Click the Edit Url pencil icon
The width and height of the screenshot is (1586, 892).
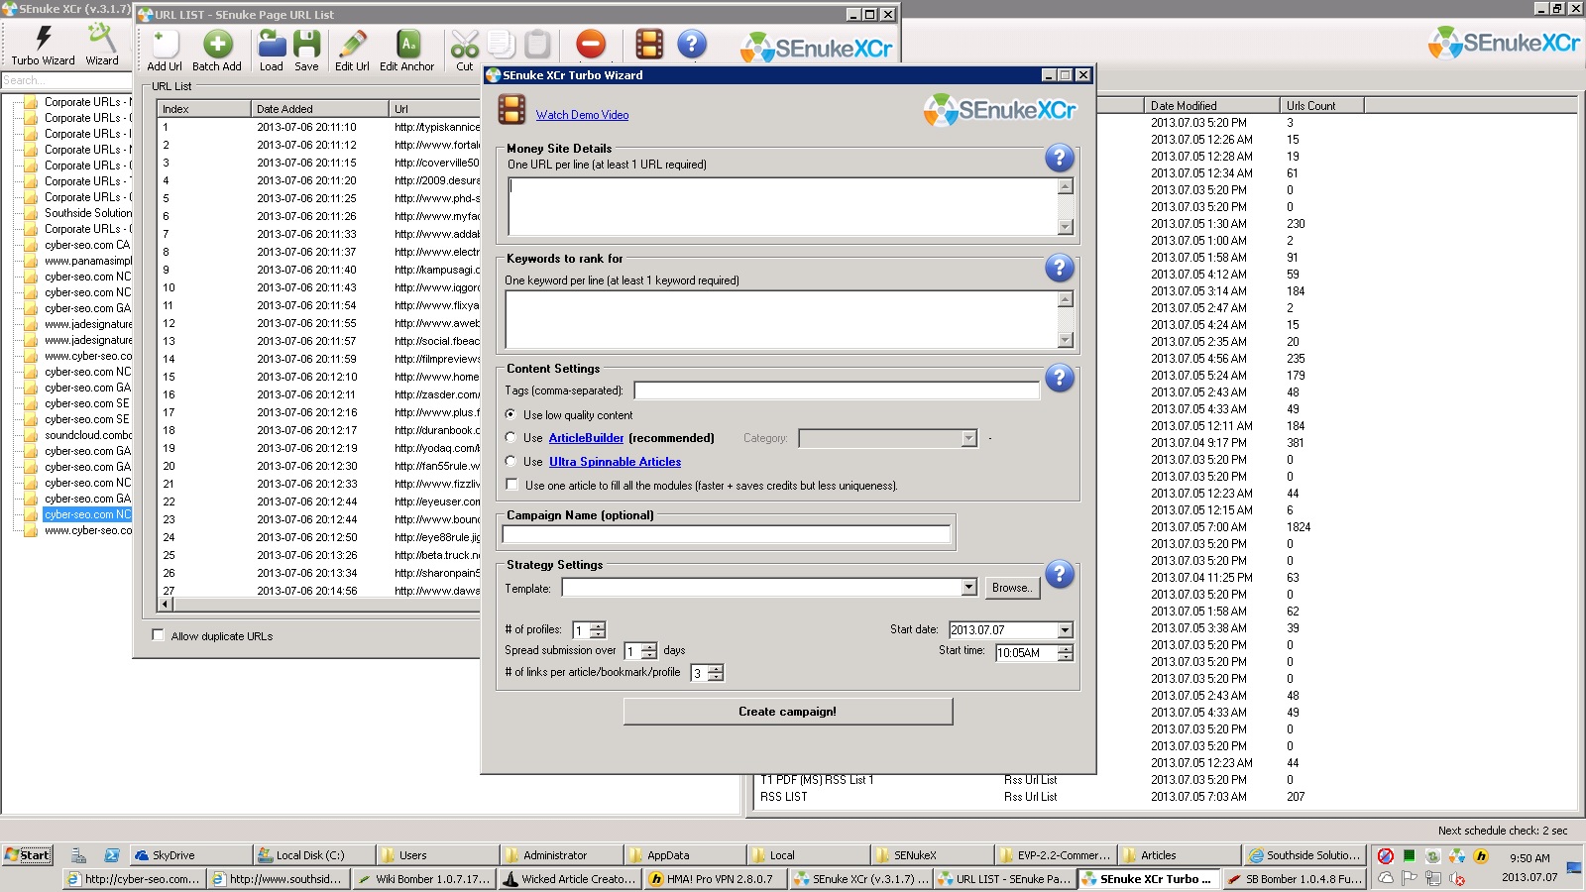[352, 51]
